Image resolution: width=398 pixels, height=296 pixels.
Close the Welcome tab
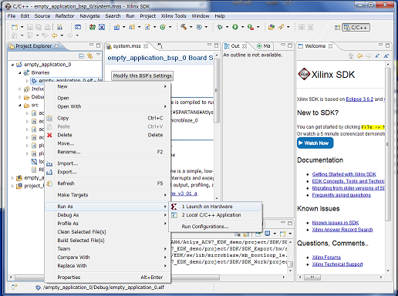[331, 46]
